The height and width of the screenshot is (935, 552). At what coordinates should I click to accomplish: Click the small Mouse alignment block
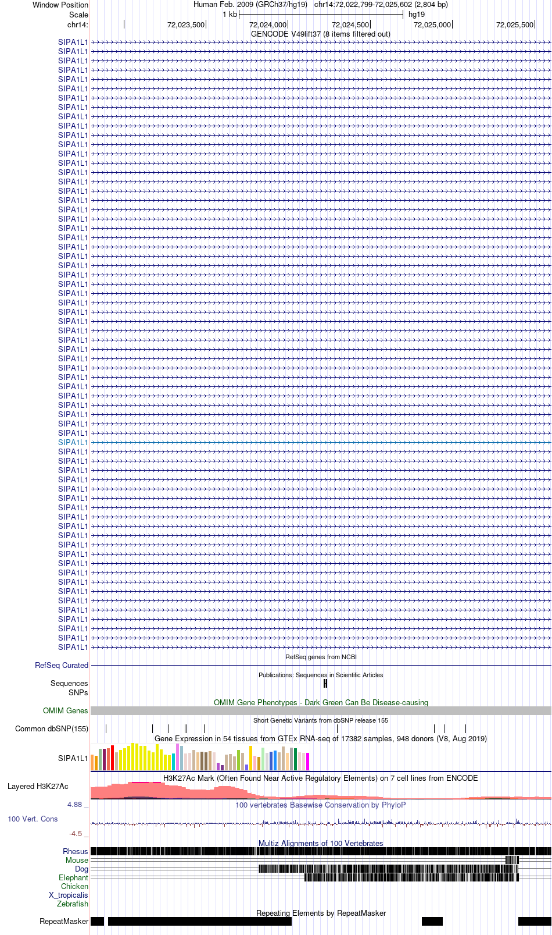coord(512,860)
